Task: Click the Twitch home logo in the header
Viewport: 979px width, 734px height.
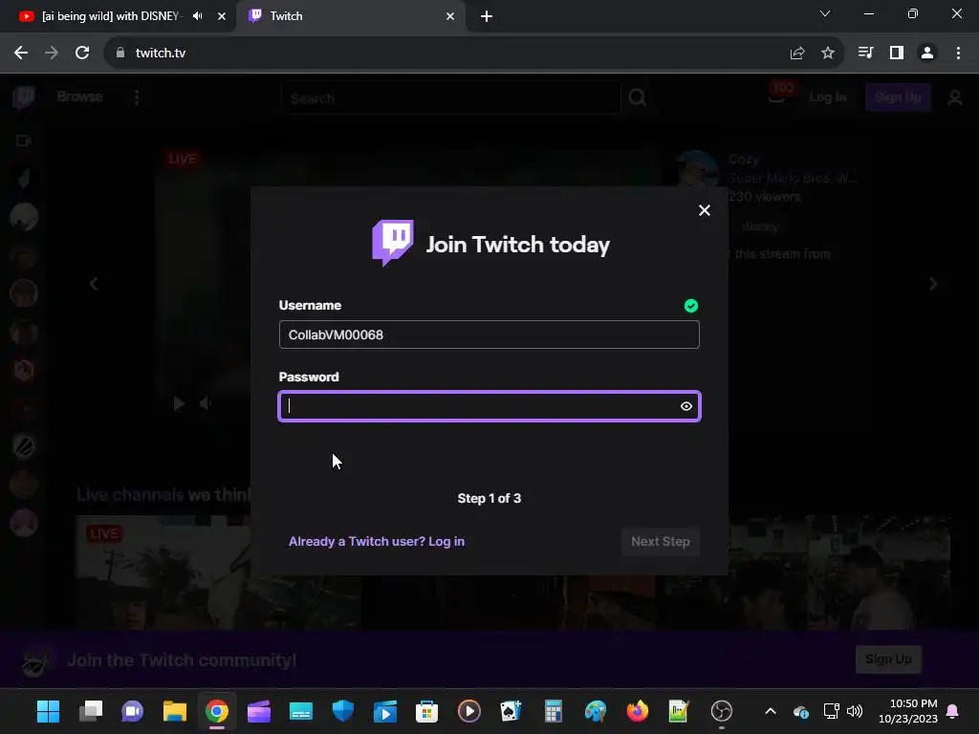Action: point(24,97)
